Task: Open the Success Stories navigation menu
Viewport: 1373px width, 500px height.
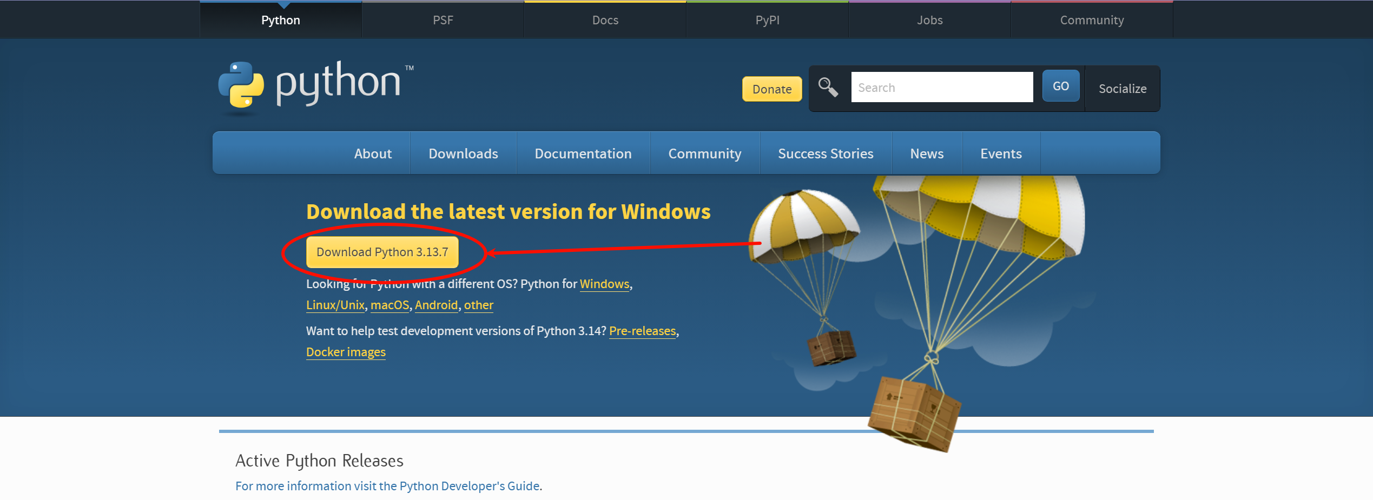Action: tap(826, 154)
